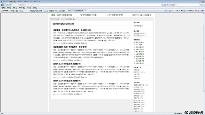Click the Feeds icon in command bar
Image resolution: width=205 pixels, height=115 pixels.
point(170,11)
